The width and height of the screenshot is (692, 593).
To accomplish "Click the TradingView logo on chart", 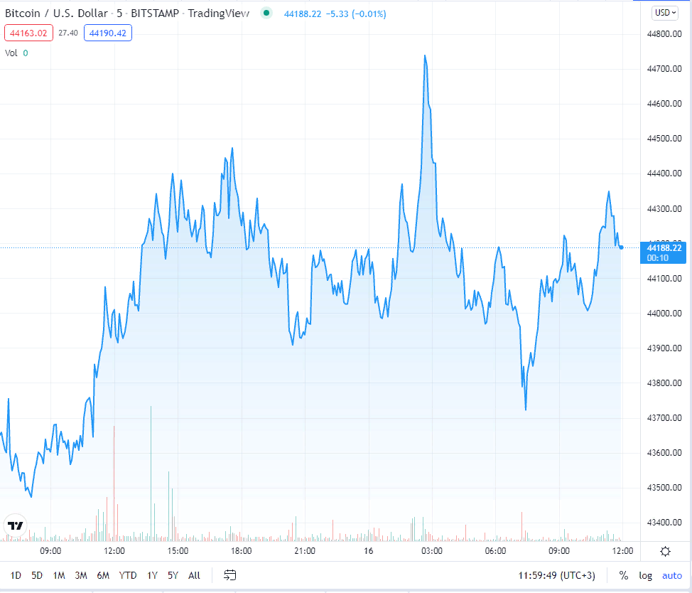I will click(x=15, y=526).
